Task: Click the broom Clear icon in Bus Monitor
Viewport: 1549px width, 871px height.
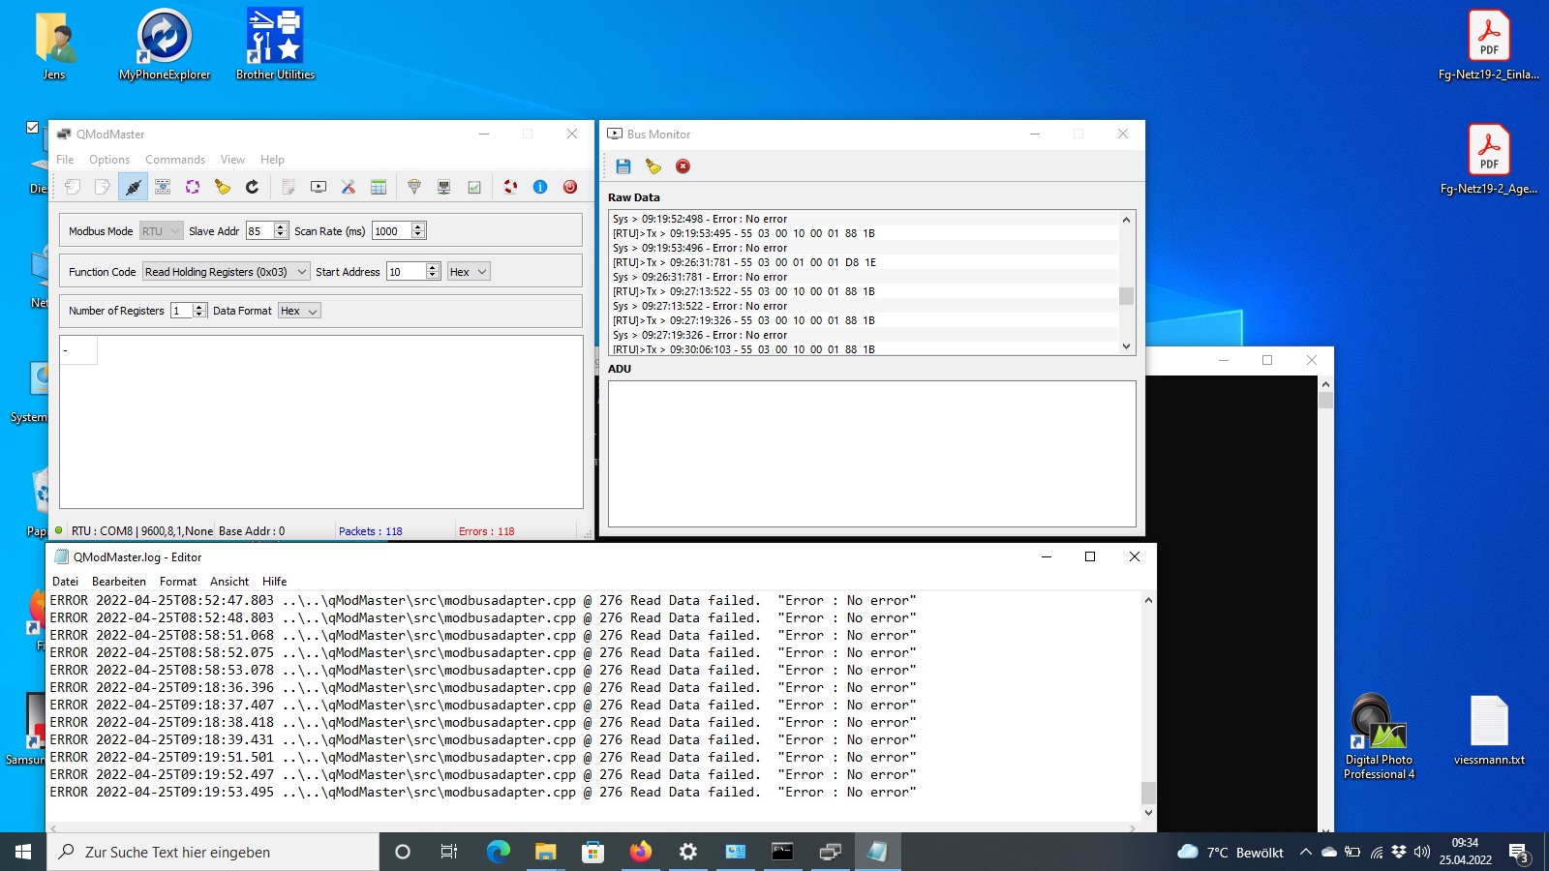Action: coord(653,166)
